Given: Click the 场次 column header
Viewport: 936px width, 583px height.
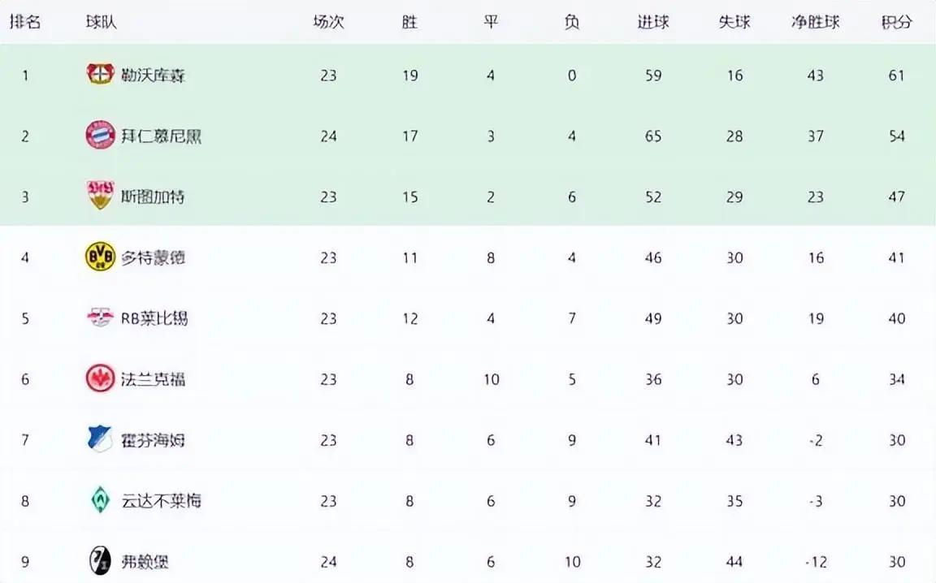Looking at the screenshot, I should [328, 22].
